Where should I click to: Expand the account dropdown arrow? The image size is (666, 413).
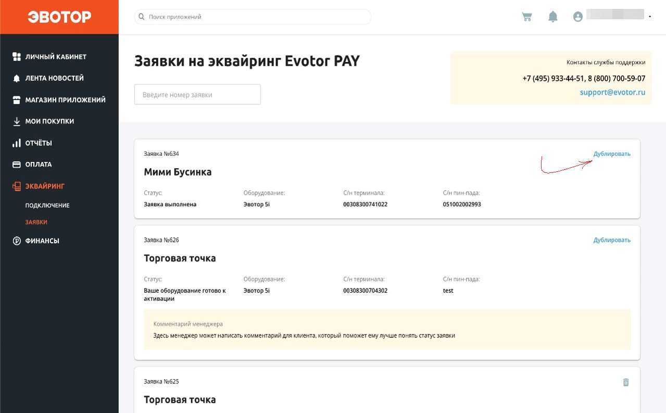[650, 17]
